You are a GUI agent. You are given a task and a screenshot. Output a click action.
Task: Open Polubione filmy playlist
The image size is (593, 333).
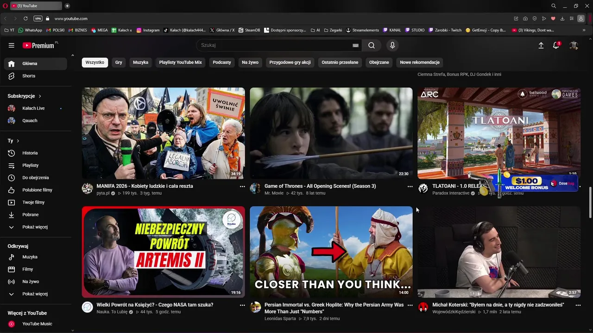tap(36, 190)
